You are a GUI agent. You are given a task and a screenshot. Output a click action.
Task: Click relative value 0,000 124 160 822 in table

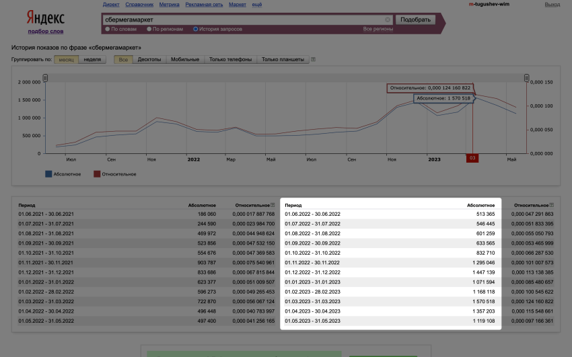click(532, 302)
